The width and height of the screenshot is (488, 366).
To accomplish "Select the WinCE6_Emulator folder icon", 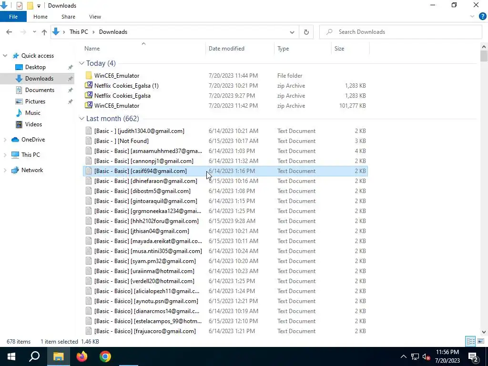I will pyautogui.click(x=89, y=76).
